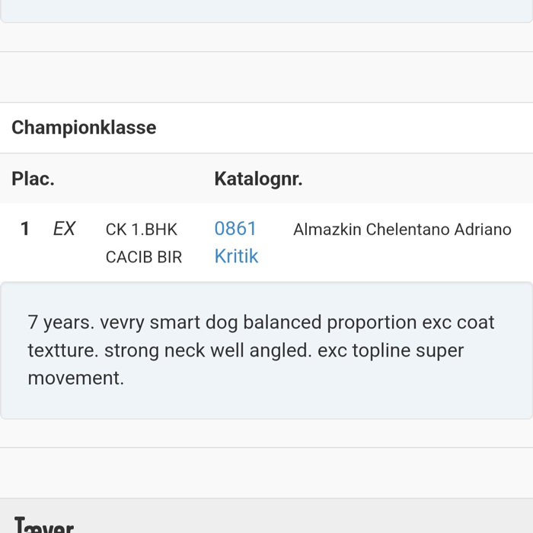Click empty row below the critique box

266,472
